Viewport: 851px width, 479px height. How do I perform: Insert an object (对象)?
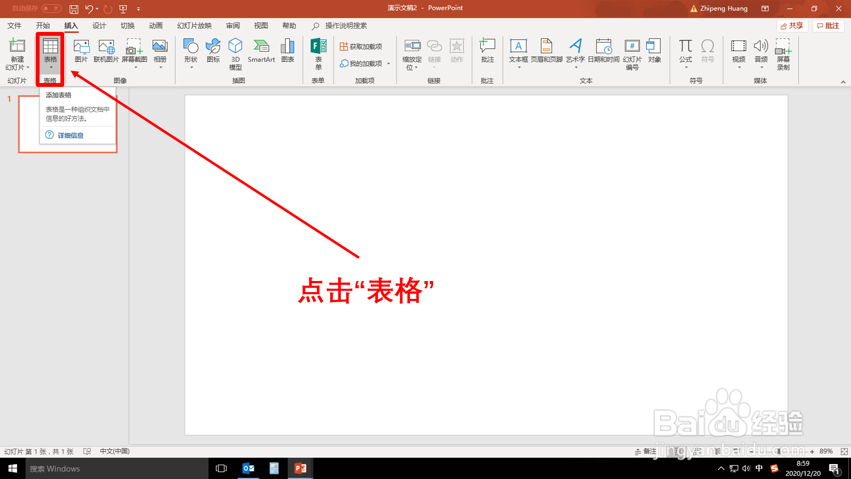[654, 51]
